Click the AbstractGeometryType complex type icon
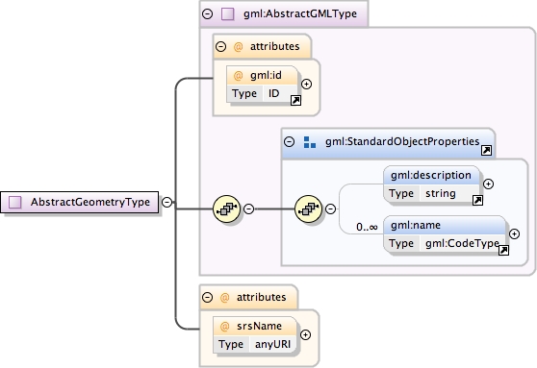The image size is (537, 368). point(15,202)
